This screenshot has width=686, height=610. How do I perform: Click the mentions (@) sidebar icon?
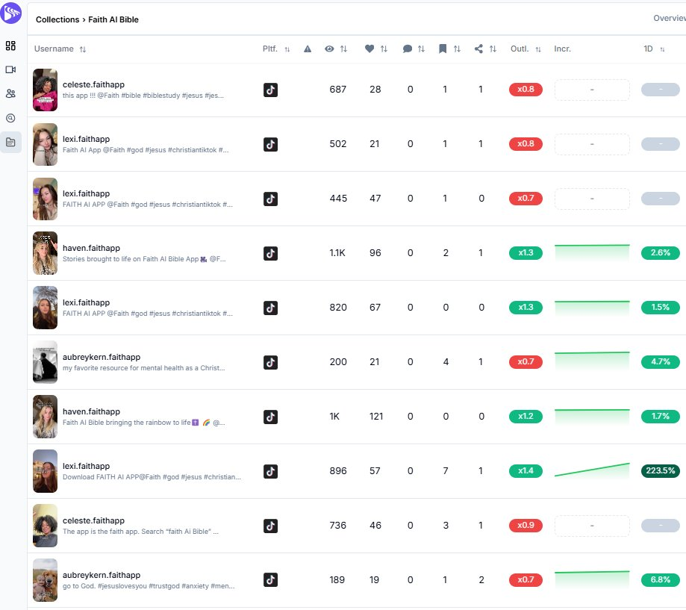pos(10,118)
